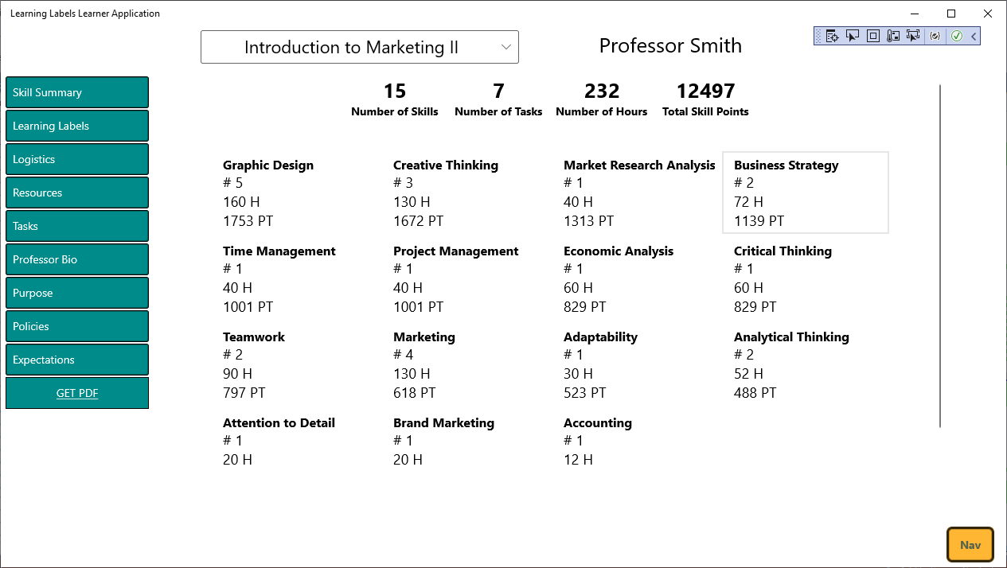Click the green checkmark status icon
Viewport: 1007px width, 568px height.
(x=957, y=36)
